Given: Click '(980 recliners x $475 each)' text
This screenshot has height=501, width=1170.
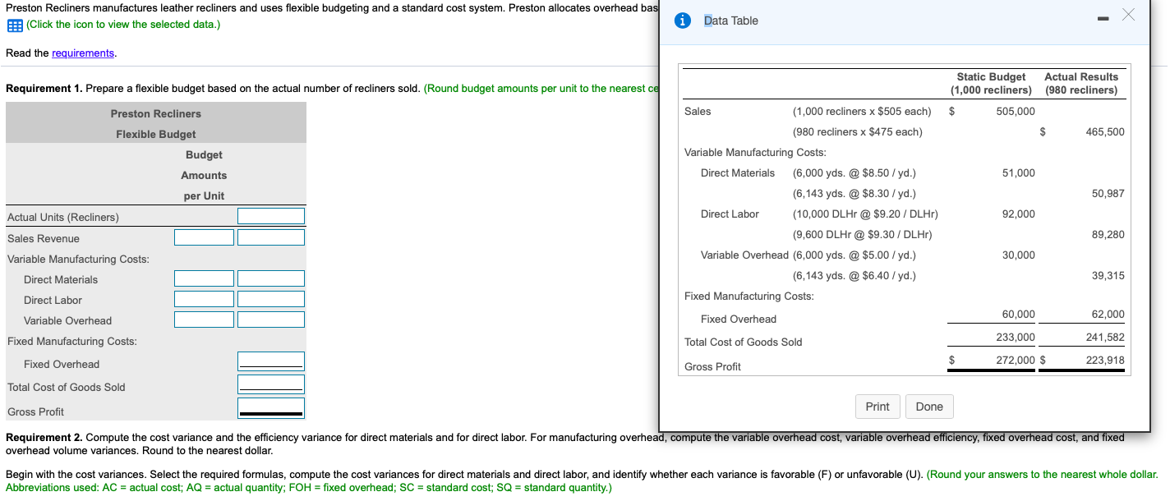Looking at the screenshot, I should tap(857, 131).
